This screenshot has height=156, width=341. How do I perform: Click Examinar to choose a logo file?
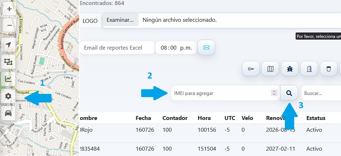120,20
